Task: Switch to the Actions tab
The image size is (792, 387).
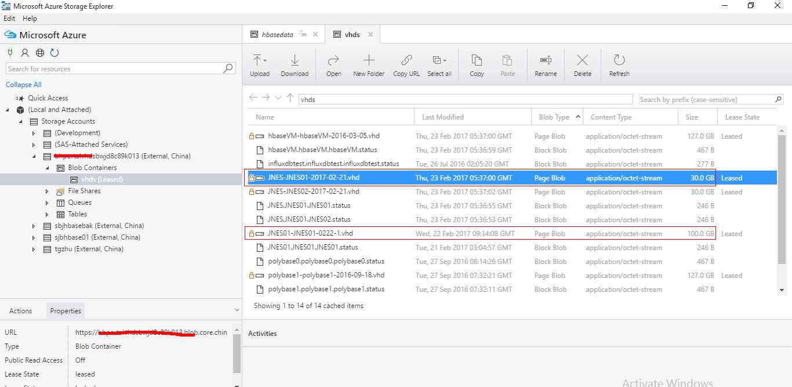Action: tap(20, 310)
